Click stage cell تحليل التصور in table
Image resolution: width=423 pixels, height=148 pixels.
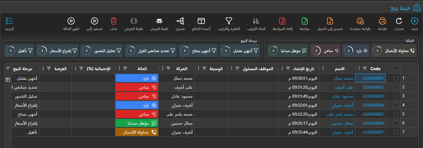[x=25, y=96]
